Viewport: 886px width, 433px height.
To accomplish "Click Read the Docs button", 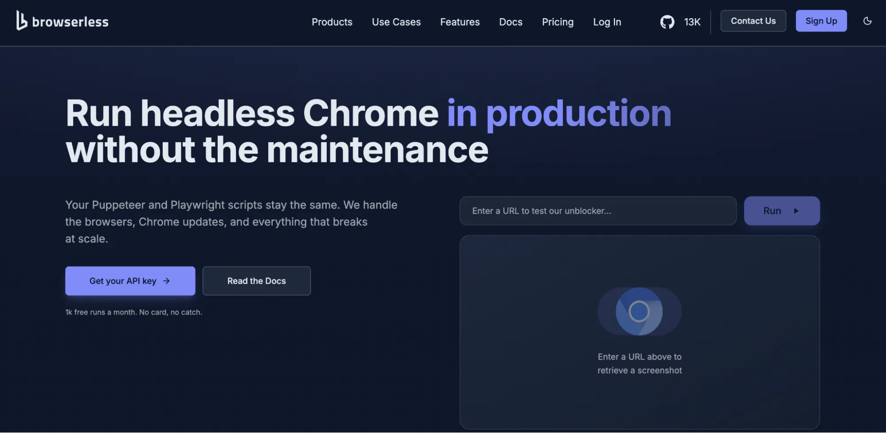I will [257, 281].
